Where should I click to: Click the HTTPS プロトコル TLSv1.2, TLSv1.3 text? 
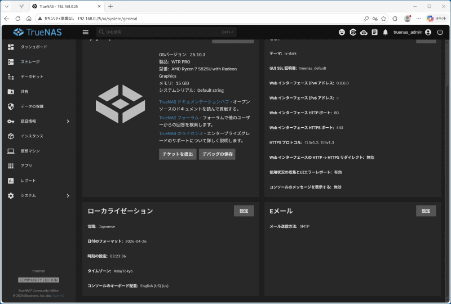click(x=302, y=142)
